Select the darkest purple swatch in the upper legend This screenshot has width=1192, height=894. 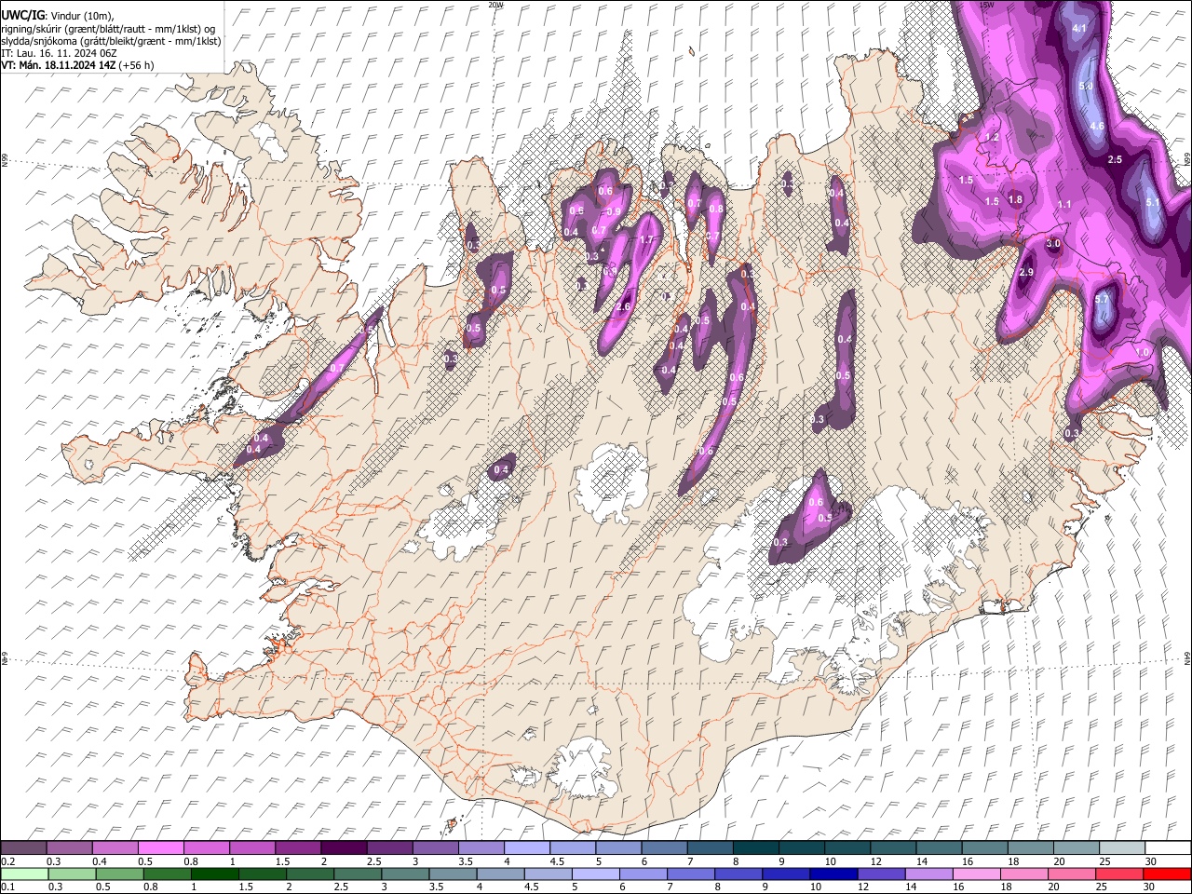click(x=344, y=848)
